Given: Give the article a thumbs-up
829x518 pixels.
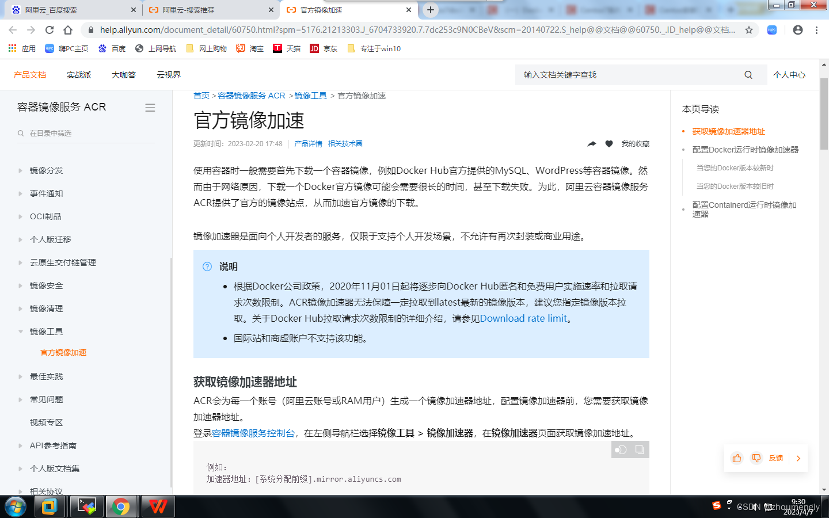Looking at the screenshot, I should [x=737, y=458].
